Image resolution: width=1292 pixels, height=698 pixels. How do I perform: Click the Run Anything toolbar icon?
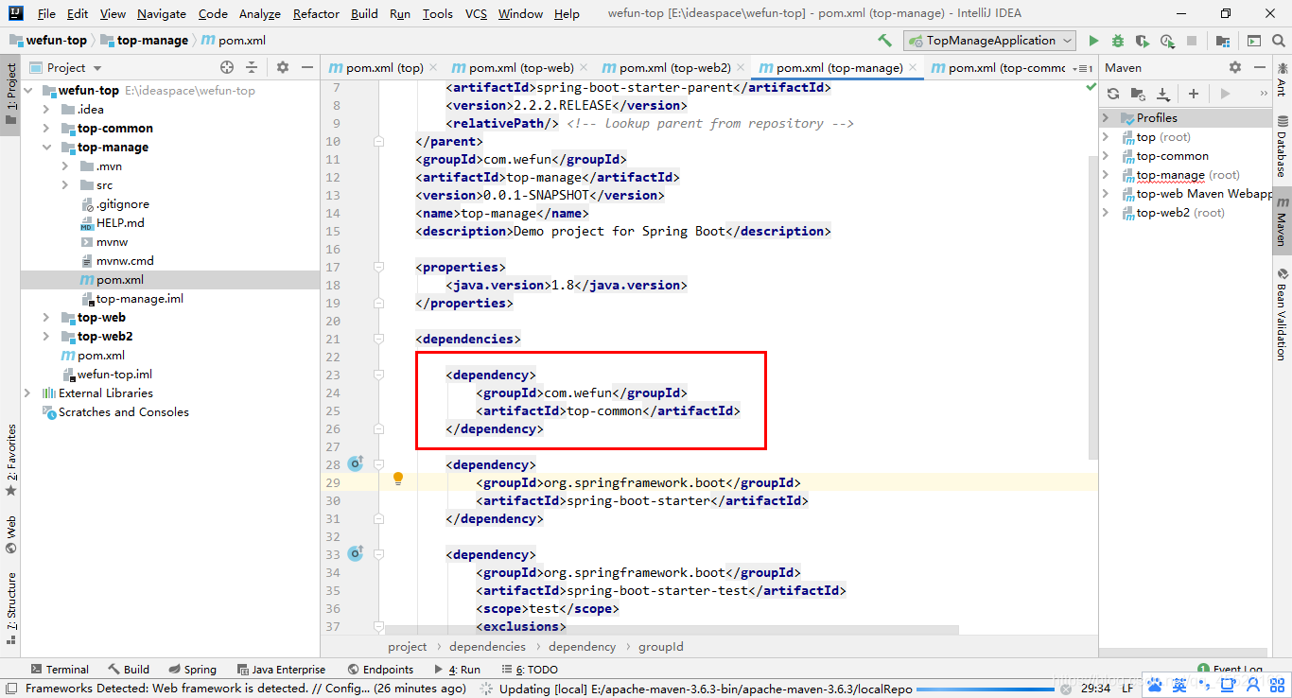1253,41
